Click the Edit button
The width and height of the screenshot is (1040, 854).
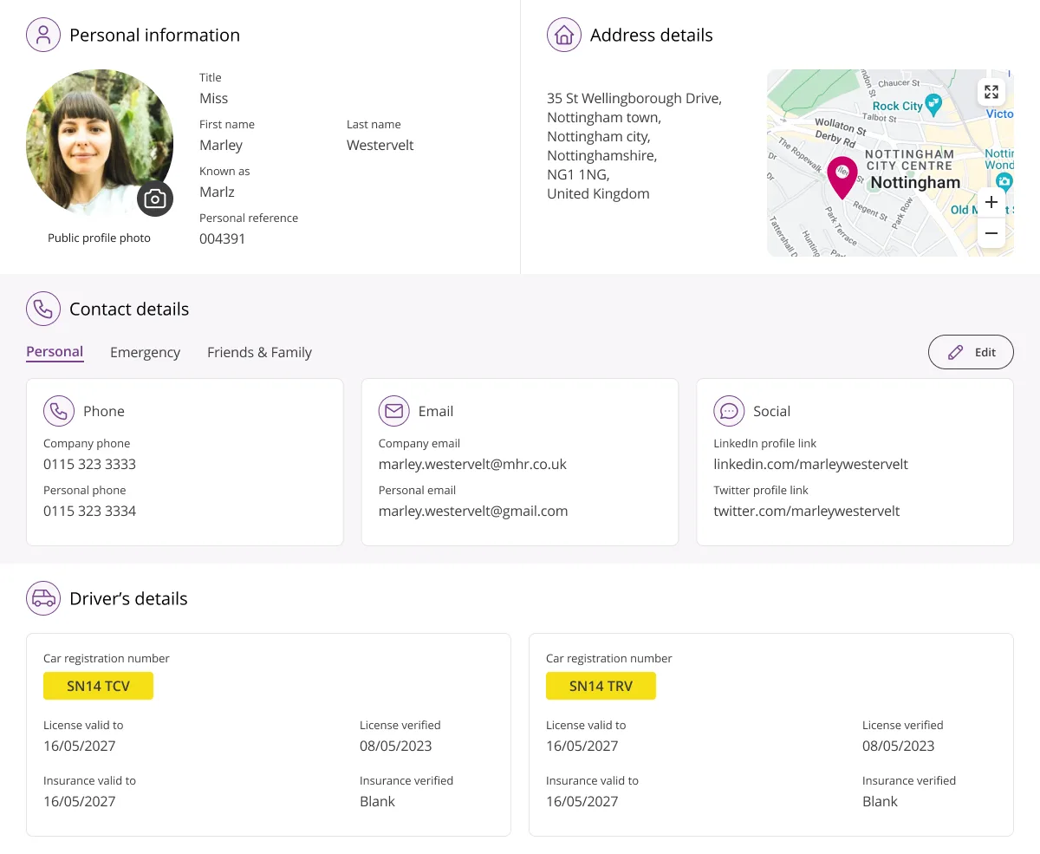[x=971, y=352]
